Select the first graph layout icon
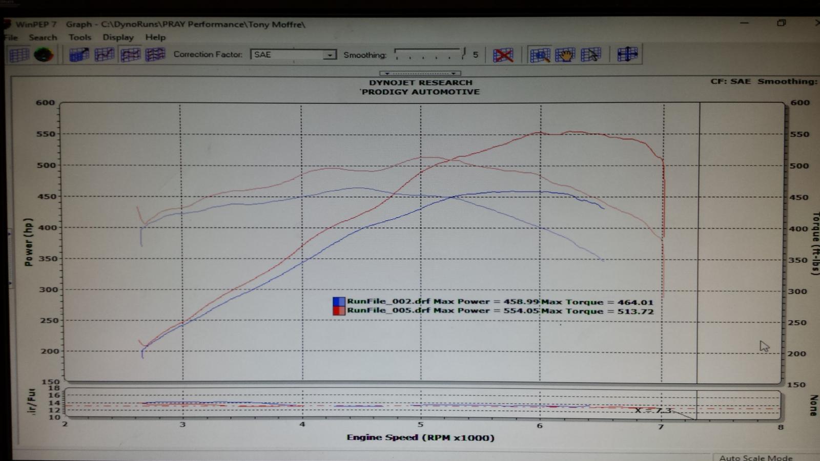 pos(79,54)
